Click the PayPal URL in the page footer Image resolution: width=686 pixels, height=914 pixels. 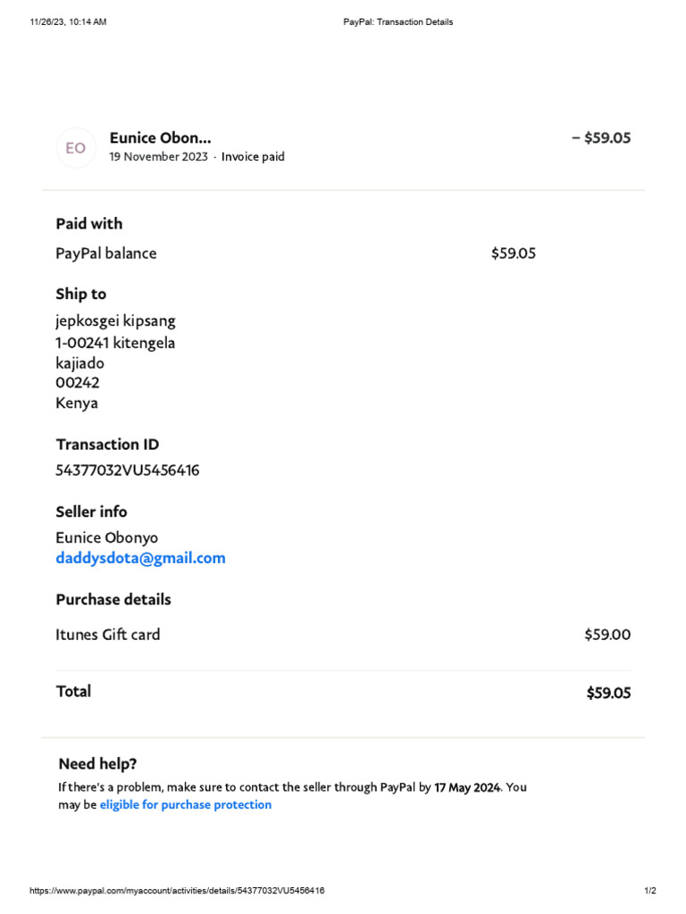pos(177,891)
